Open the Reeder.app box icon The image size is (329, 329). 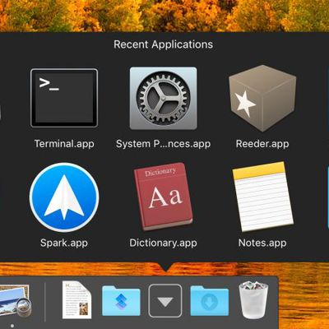pos(262,98)
